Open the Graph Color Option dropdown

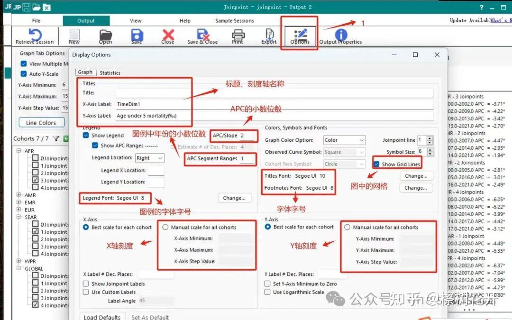[x=344, y=140]
